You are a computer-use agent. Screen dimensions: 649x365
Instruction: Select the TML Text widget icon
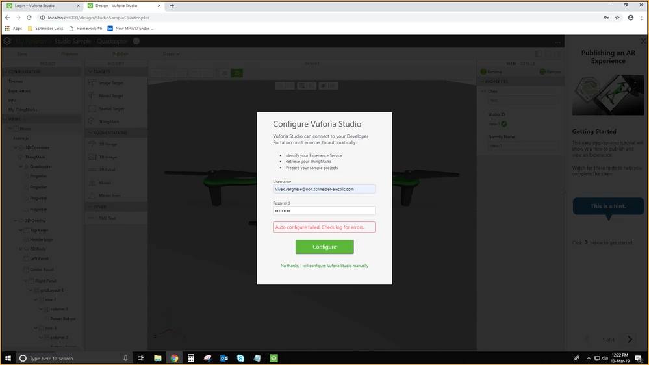(92, 218)
